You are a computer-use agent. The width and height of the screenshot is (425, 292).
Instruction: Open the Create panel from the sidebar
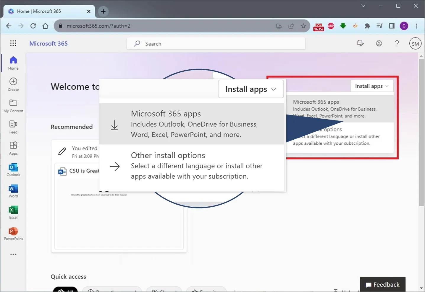13,84
